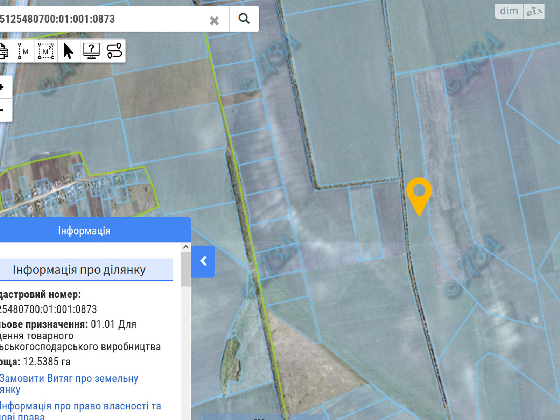Image resolution: width=560 pixels, height=420 pixels.
Task: Click the search magnifier button
Action: click(244, 19)
